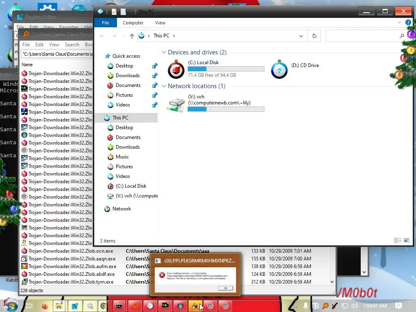The width and height of the screenshot is (416, 312).
Task: Refresh the This PC location
Action: (314, 36)
